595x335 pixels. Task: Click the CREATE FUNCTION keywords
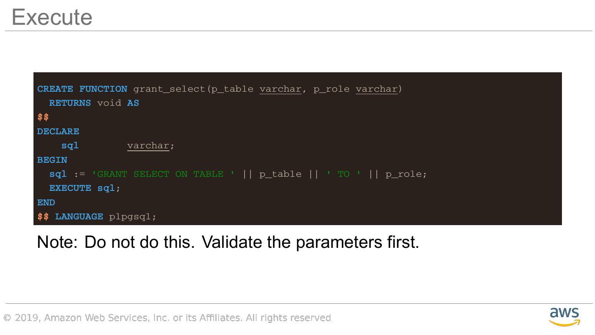[x=82, y=89]
